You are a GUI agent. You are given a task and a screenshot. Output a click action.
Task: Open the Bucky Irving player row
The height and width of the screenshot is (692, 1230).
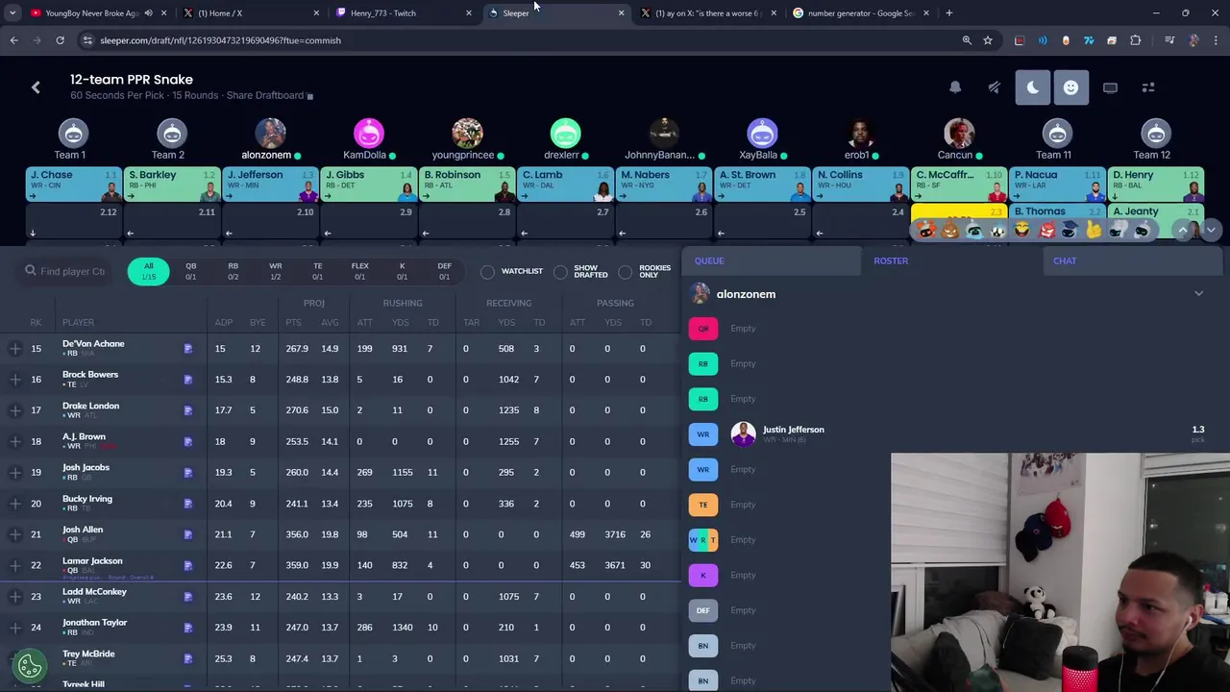click(x=340, y=504)
